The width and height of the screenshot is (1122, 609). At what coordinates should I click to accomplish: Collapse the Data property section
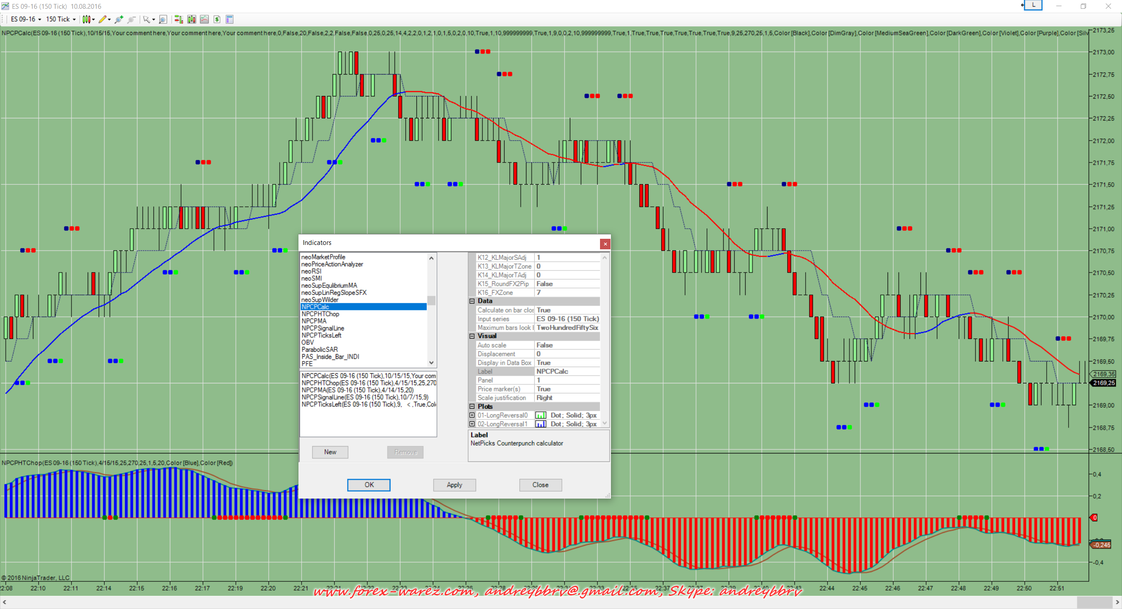(x=472, y=301)
